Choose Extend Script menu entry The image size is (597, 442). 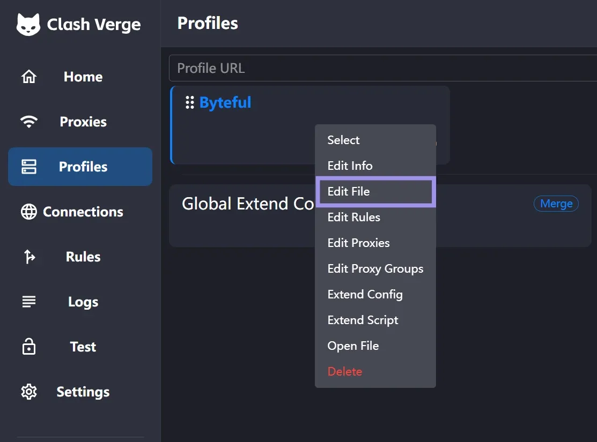click(375, 320)
